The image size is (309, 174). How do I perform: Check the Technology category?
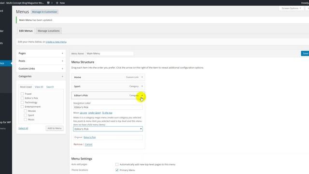22,102
